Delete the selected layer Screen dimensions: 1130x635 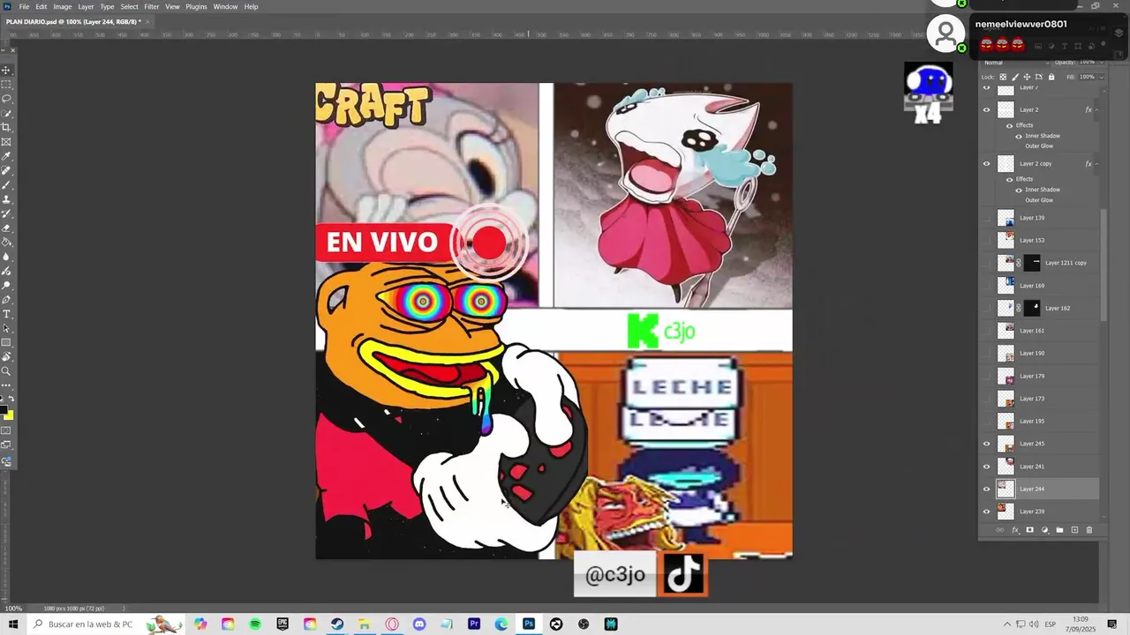click(1089, 530)
